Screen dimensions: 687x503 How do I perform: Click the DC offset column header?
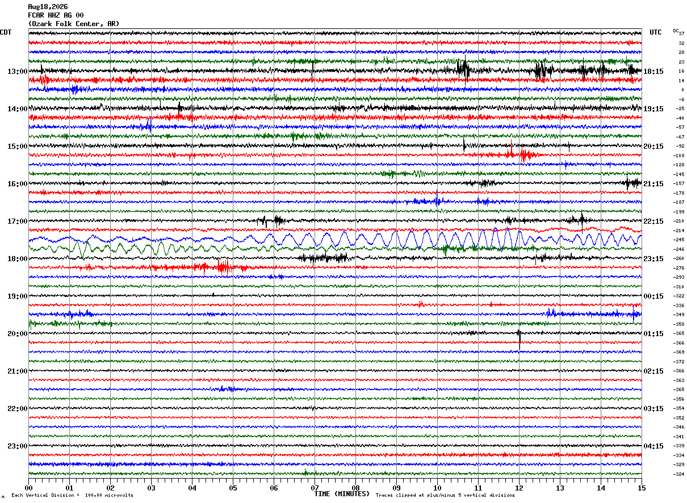[x=676, y=31]
